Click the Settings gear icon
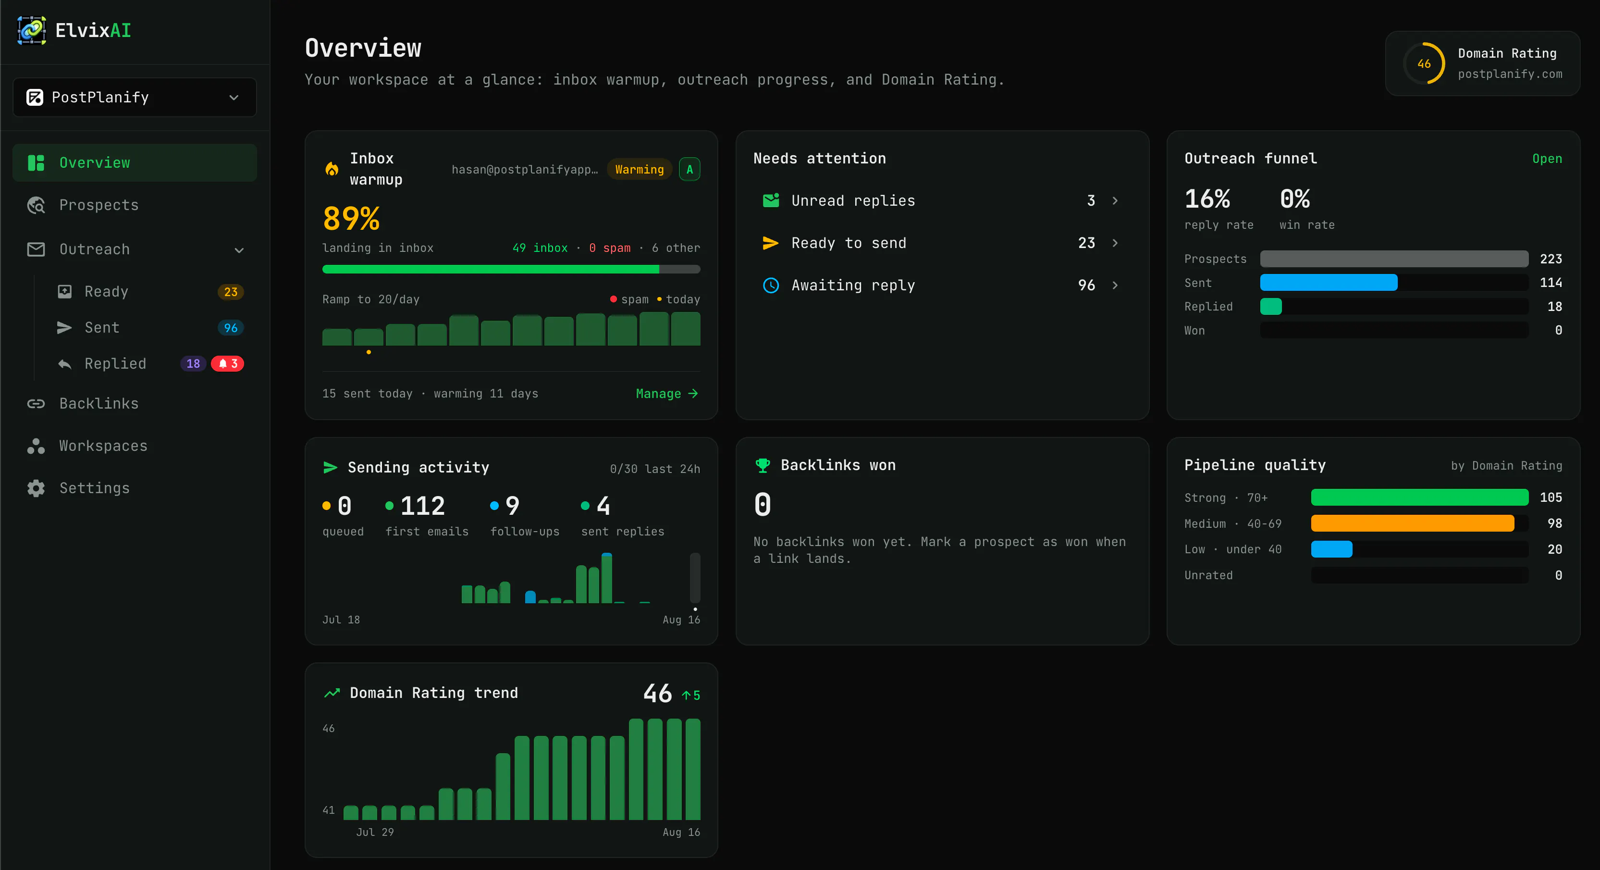 click(x=36, y=488)
